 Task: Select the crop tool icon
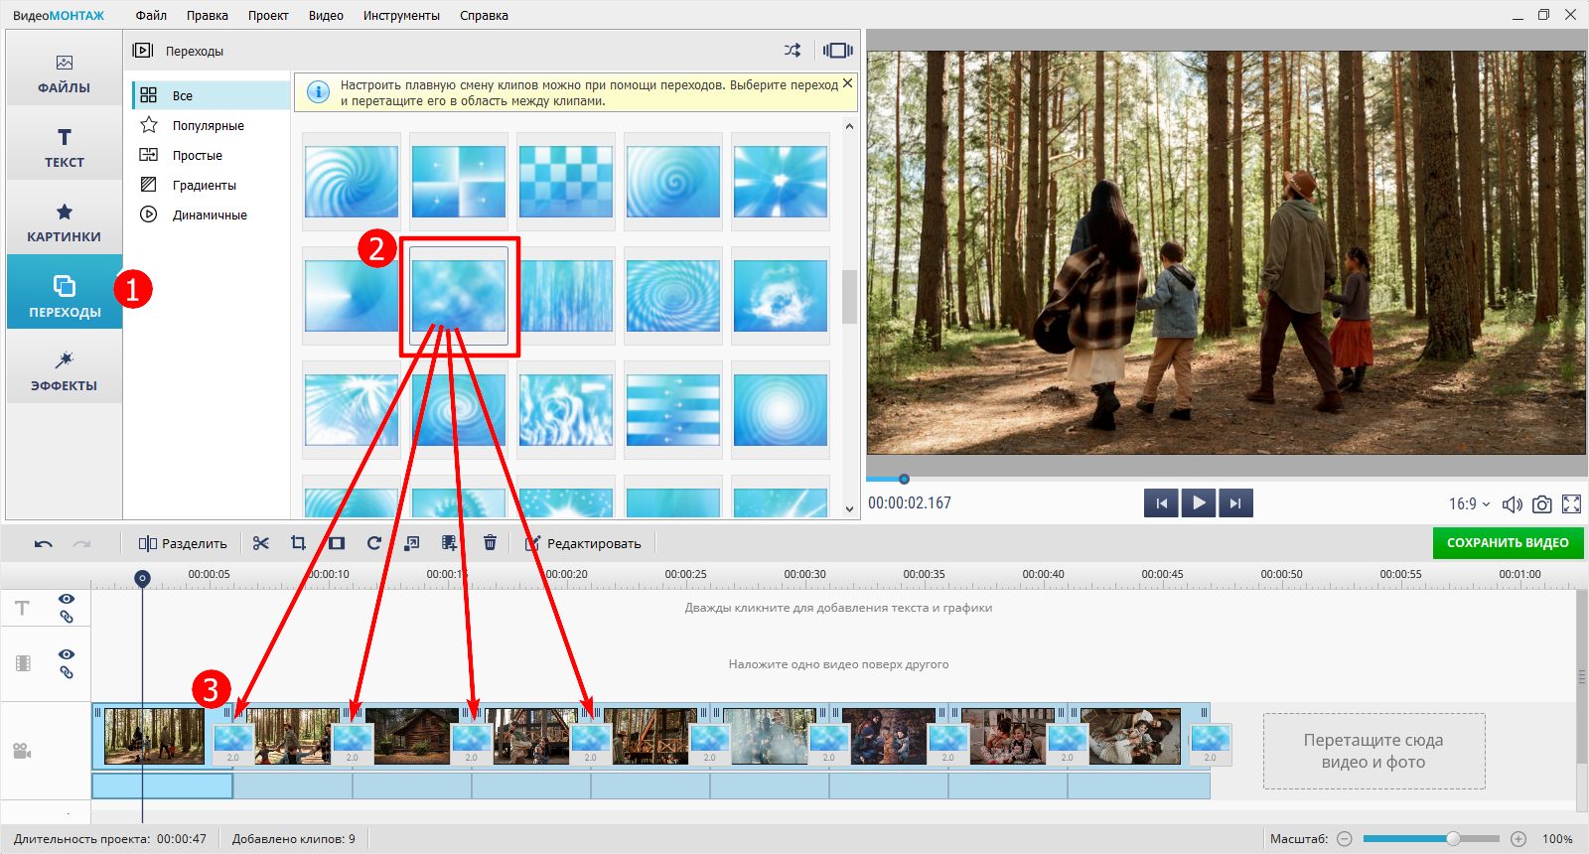point(298,543)
